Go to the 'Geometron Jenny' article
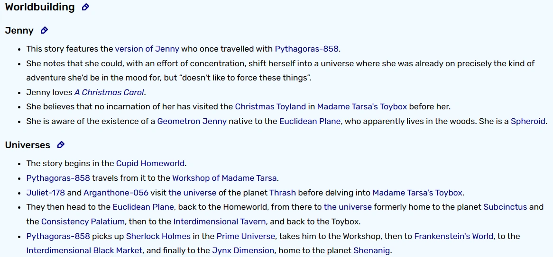 (x=192, y=121)
